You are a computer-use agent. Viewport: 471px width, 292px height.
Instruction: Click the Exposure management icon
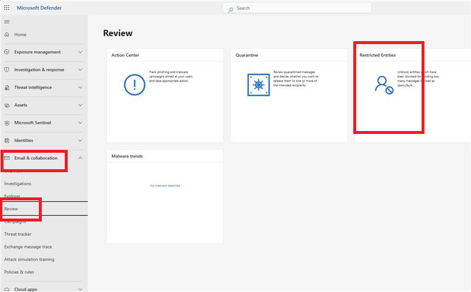(7, 52)
